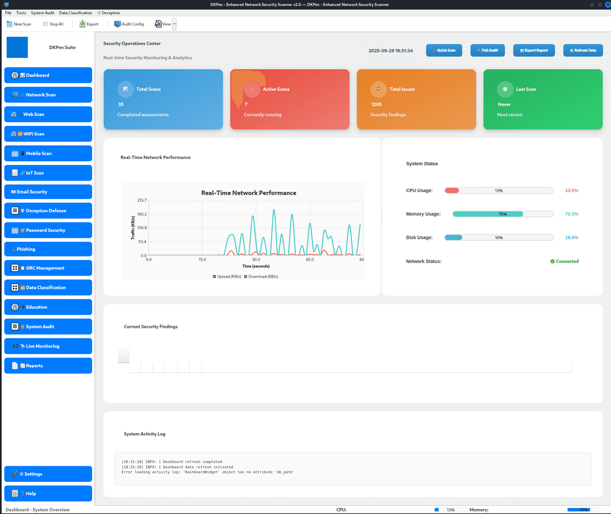Click the Refresh Data button
611x514 pixels.
coord(582,50)
